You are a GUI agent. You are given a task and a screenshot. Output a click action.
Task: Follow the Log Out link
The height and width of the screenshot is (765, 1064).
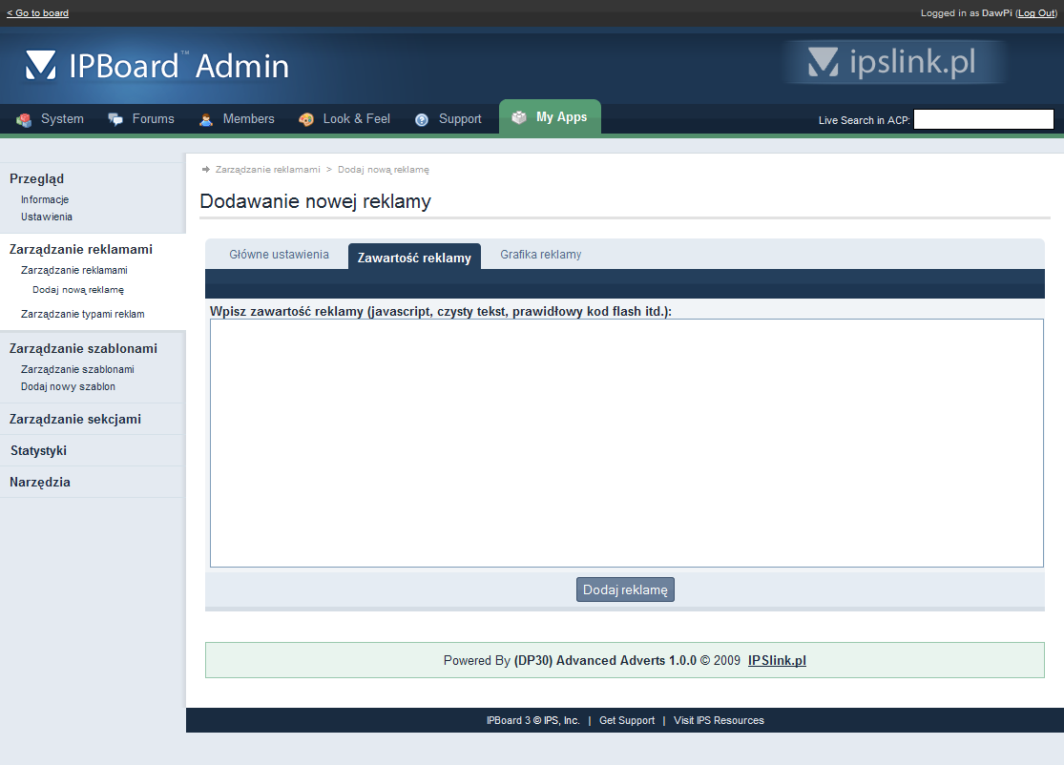point(1036,13)
